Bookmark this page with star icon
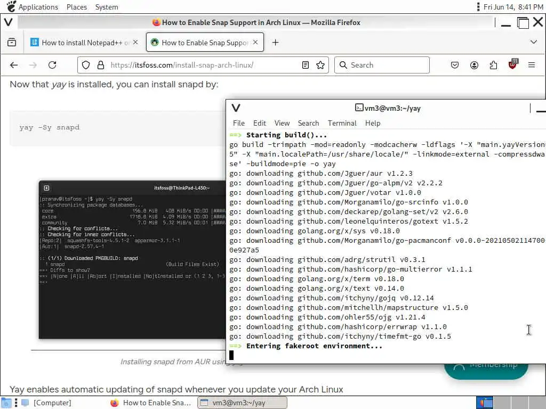 coord(320,65)
